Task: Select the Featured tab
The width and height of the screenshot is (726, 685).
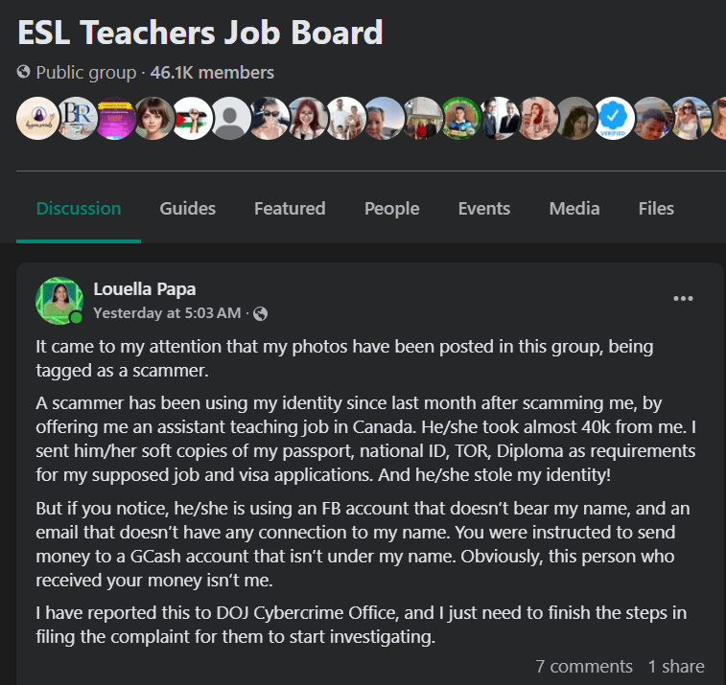Action: click(x=290, y=208)
